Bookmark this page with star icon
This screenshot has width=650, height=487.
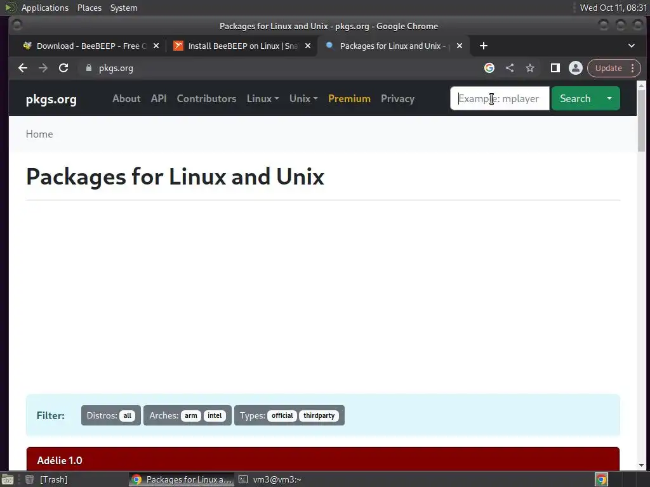click(x=530, y=68)
